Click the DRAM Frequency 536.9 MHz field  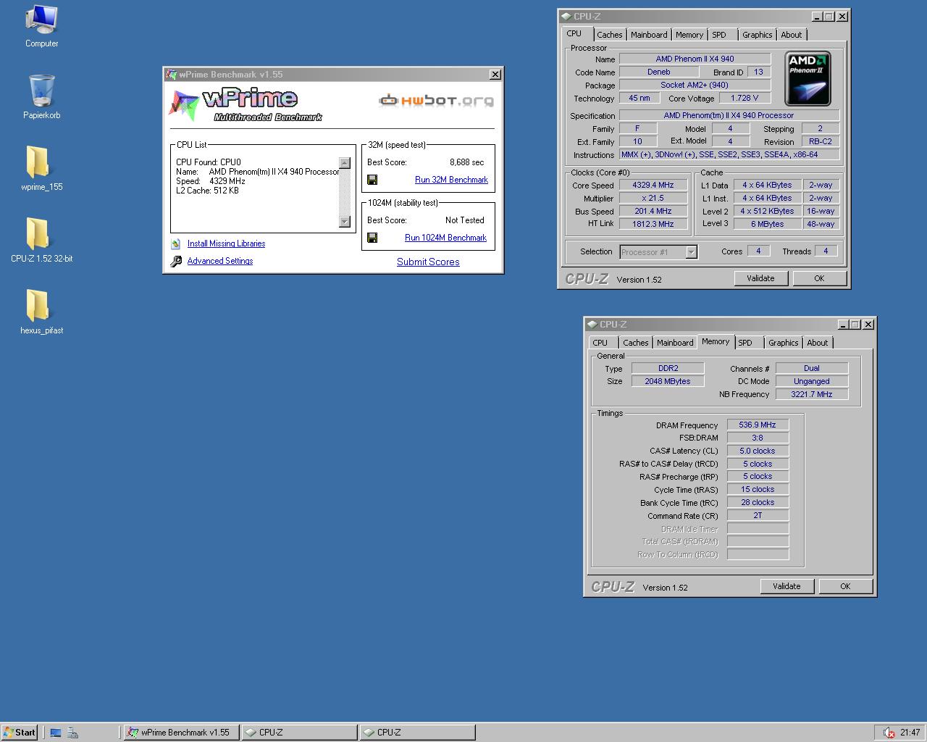click(758, 425)
